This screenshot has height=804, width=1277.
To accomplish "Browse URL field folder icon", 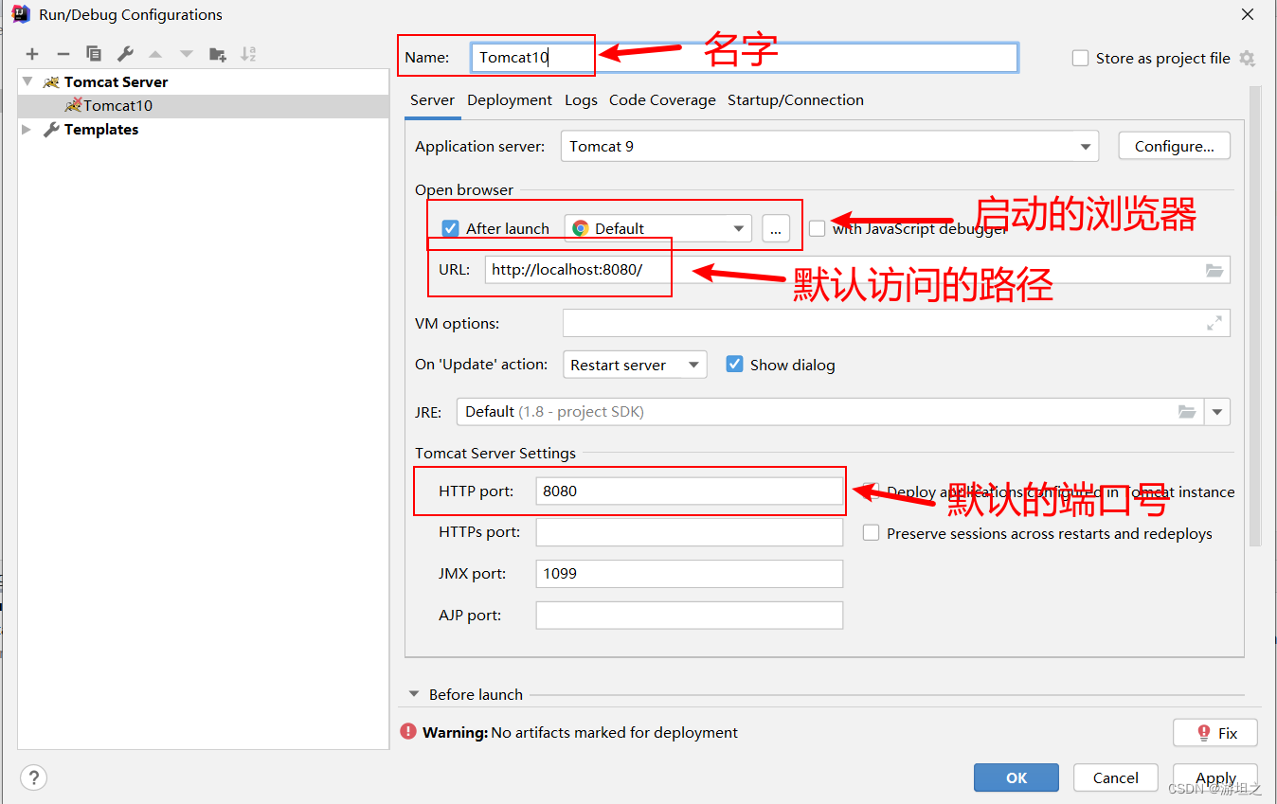I will 1214,270.
